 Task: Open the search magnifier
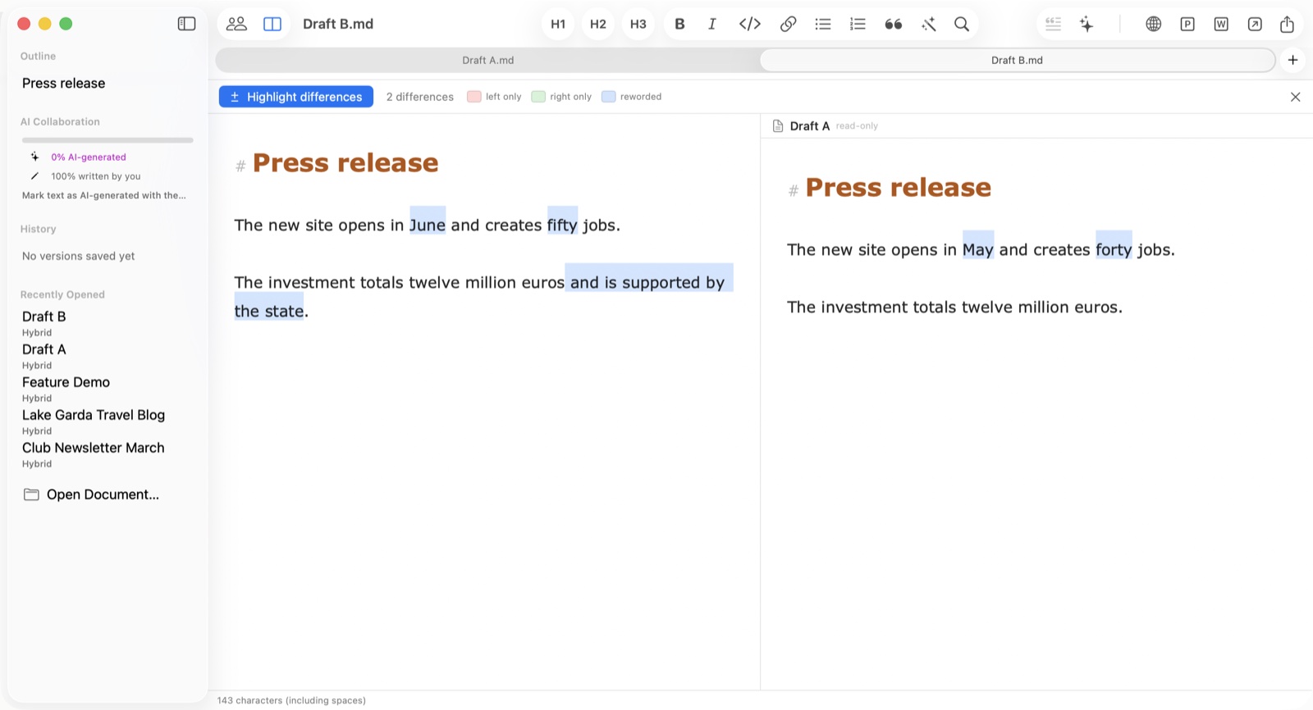(x=962, y=24)
